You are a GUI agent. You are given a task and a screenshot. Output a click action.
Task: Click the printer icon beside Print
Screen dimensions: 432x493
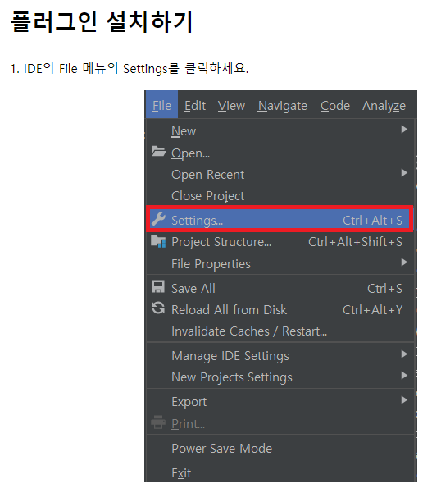point(158,422)
